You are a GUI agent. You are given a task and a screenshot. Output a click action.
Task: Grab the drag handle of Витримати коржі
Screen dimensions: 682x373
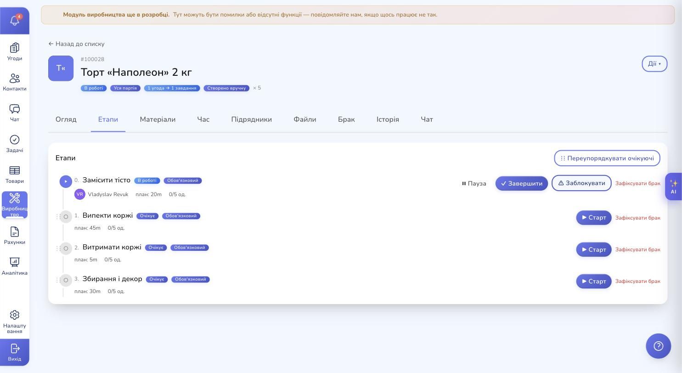57,248
